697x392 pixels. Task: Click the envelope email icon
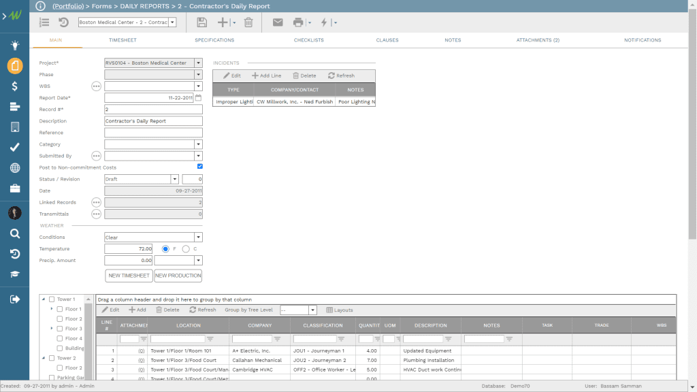[278, 22]
